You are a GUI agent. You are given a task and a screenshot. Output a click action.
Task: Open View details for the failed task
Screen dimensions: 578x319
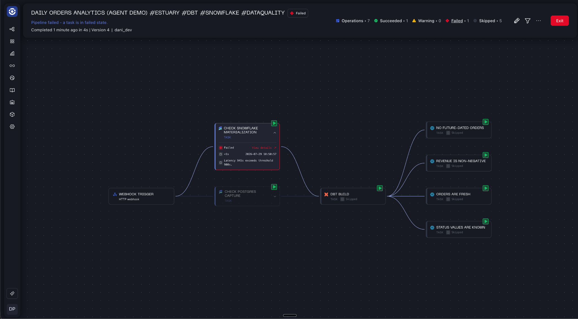264,148
